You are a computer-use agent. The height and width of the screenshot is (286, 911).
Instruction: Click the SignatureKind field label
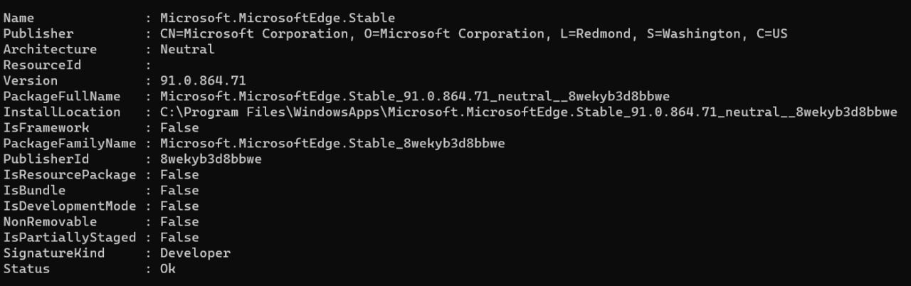click(53, 253)
